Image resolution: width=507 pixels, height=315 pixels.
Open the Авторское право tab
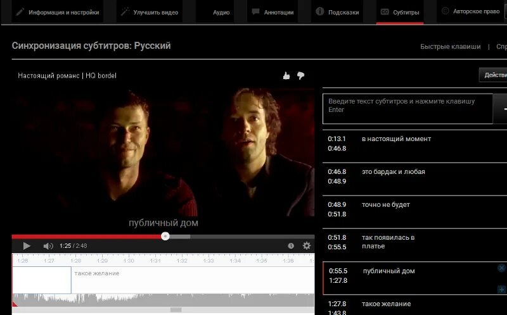click(x=470, y=11)
